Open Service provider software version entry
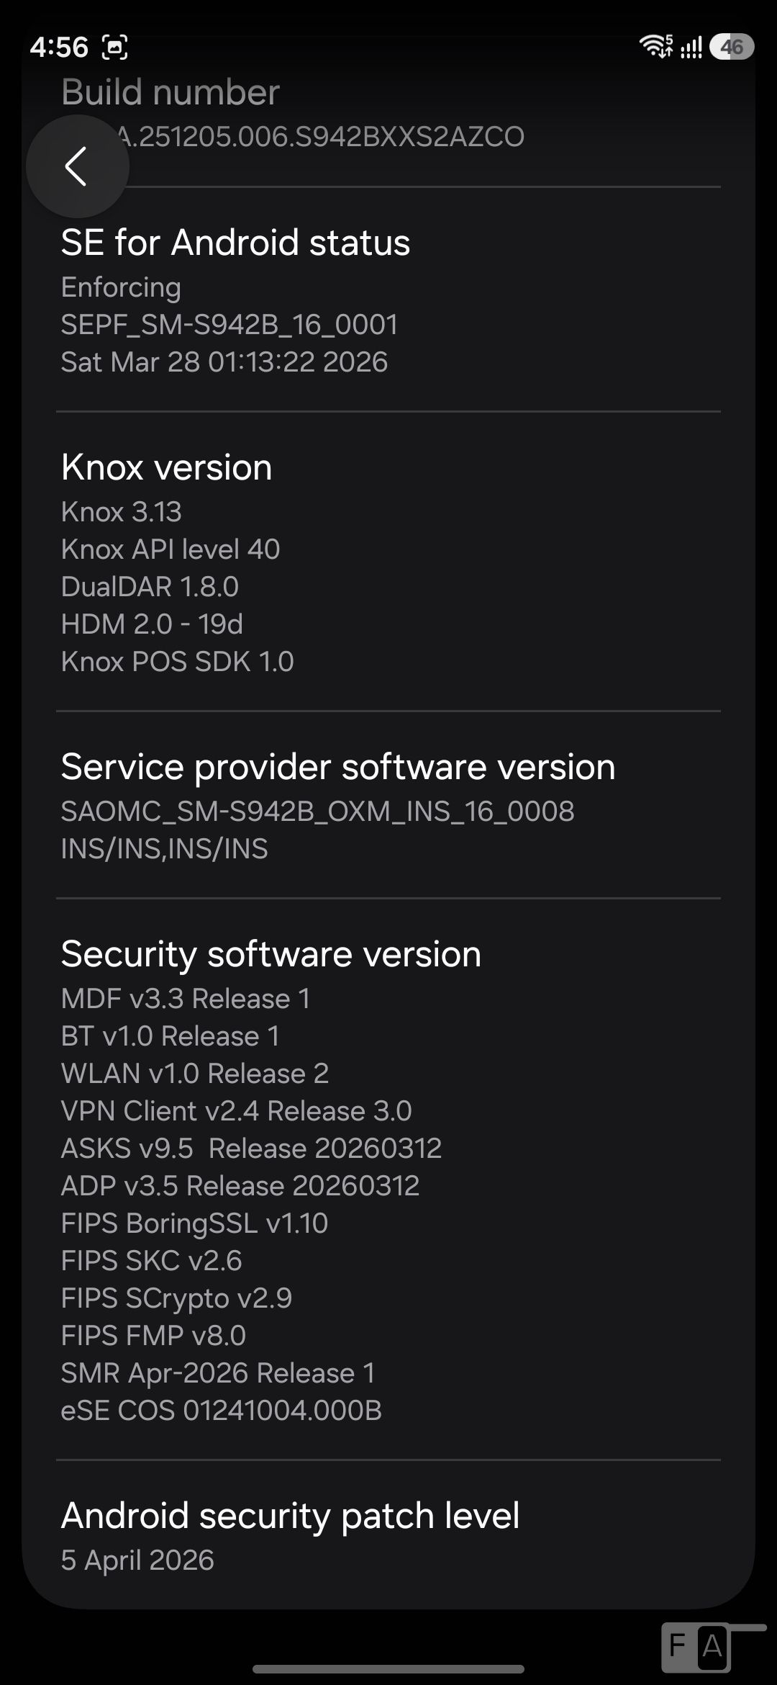Screen dimensions: 777x1685 388,805
